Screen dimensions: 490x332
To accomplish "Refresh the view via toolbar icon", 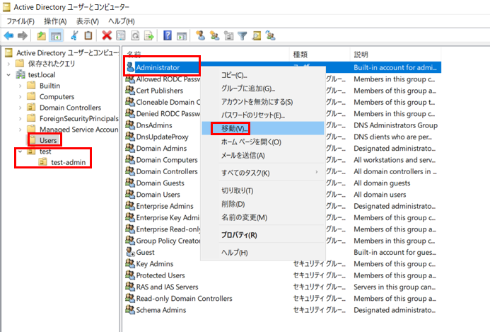I will 135,35.
